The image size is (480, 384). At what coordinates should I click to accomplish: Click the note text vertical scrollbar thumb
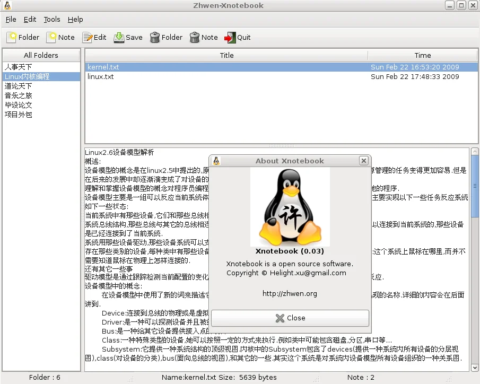[475, 186]
